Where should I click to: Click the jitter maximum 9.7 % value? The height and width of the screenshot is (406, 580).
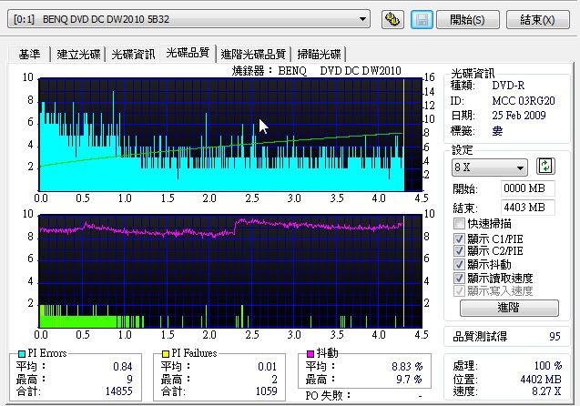(x=409, y=379)
